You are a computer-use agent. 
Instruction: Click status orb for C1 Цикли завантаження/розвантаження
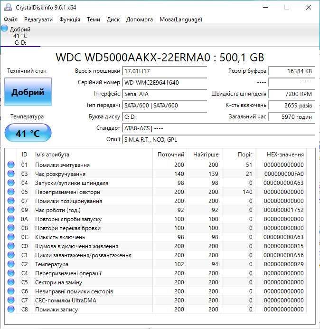click(x=11, y=255)
